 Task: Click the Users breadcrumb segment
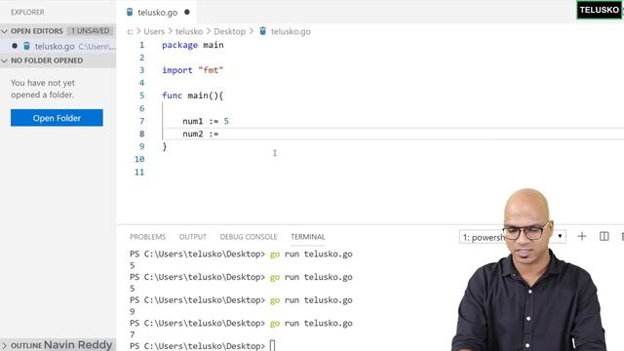coord(154,31)
